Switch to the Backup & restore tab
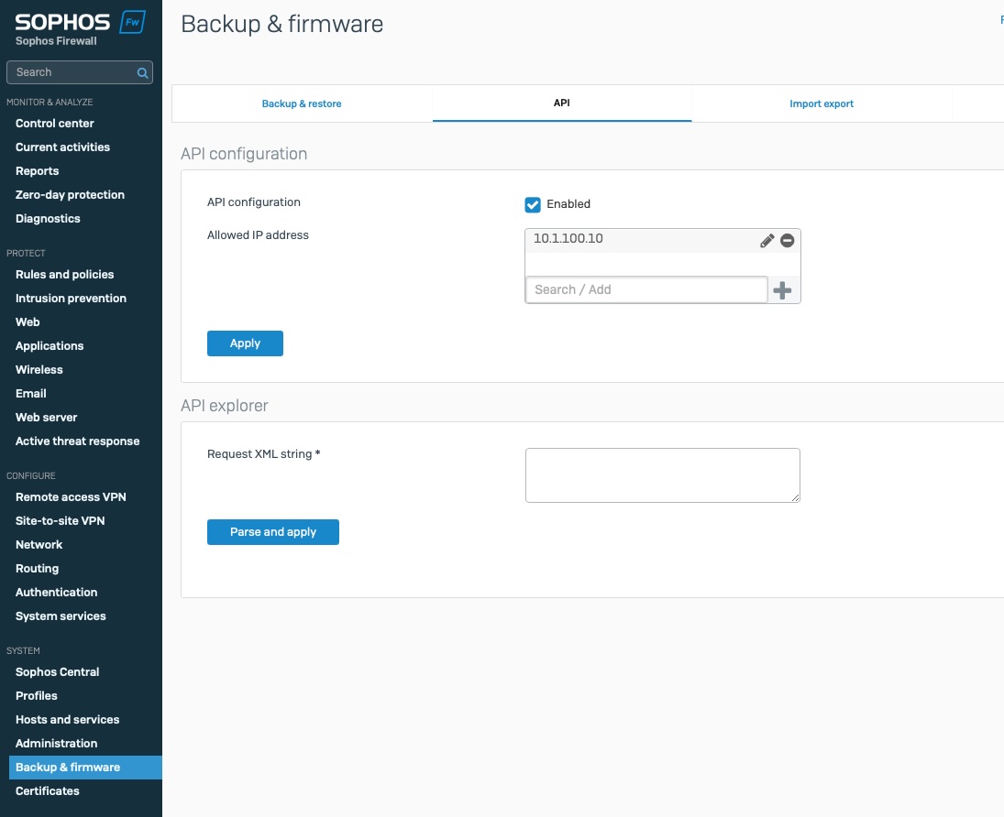This screenshot has width=1004, height=817. click(302, 103)
